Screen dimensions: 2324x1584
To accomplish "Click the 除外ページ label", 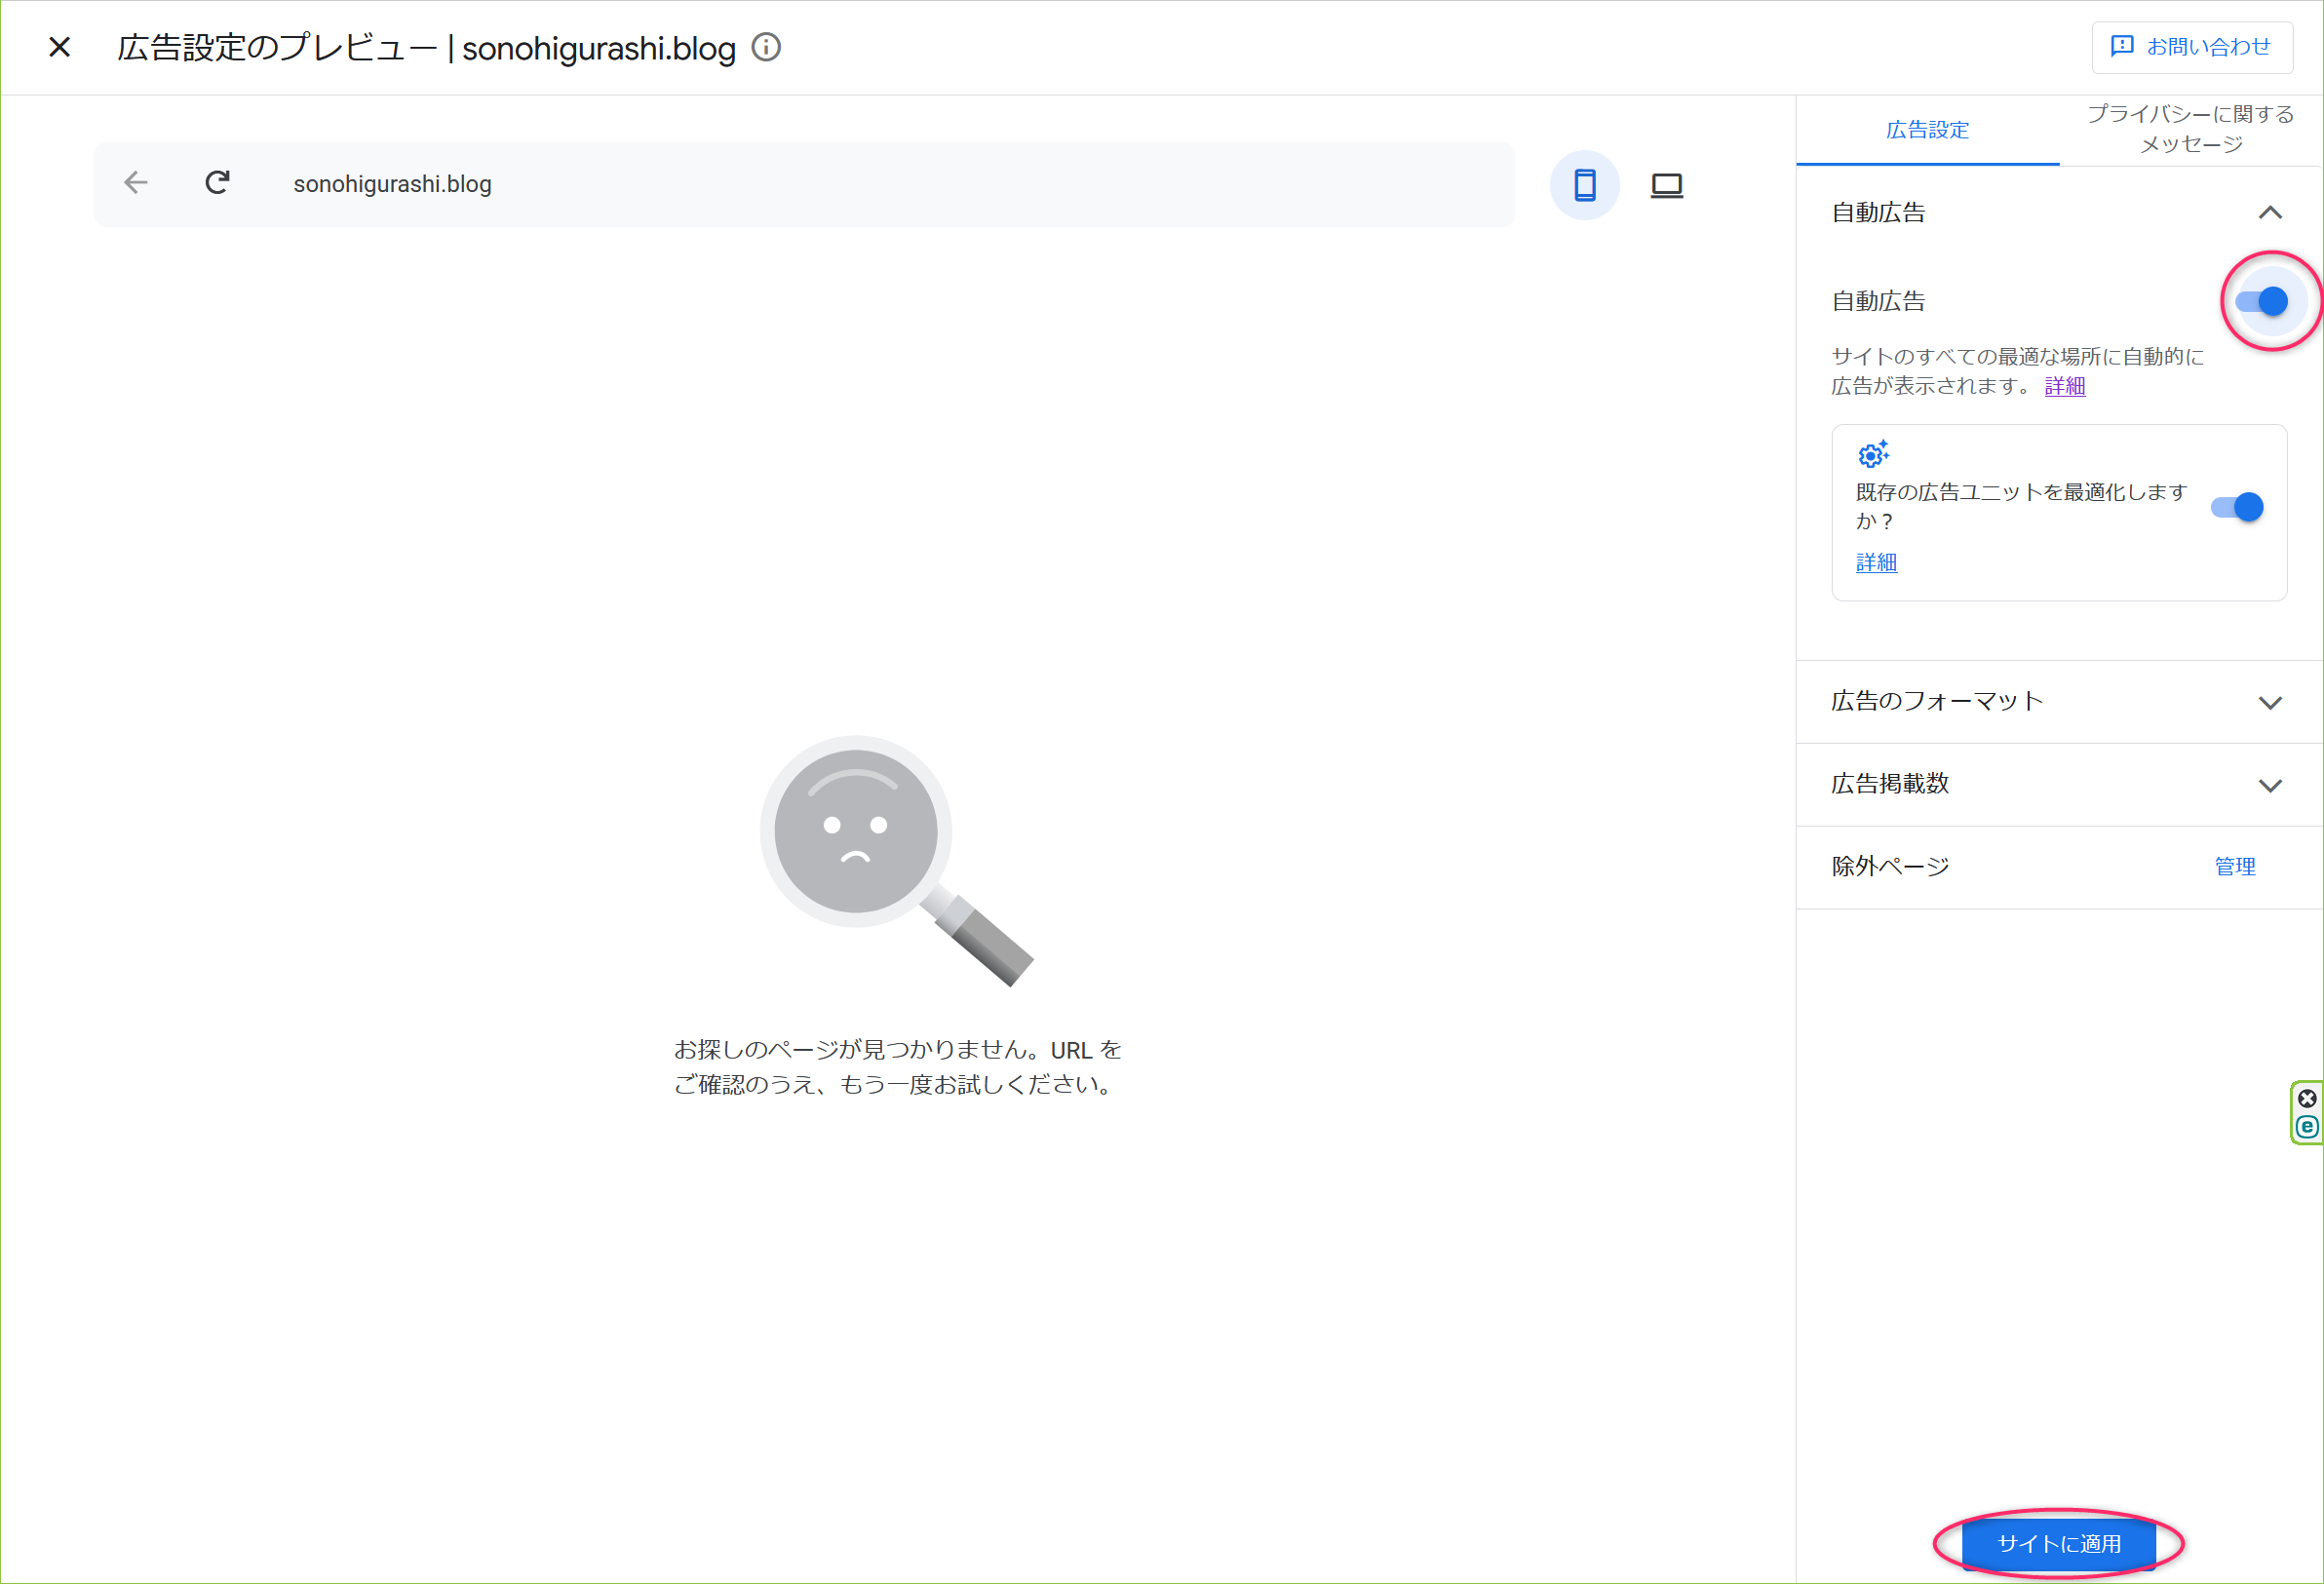I will (x=1890, y=867).
